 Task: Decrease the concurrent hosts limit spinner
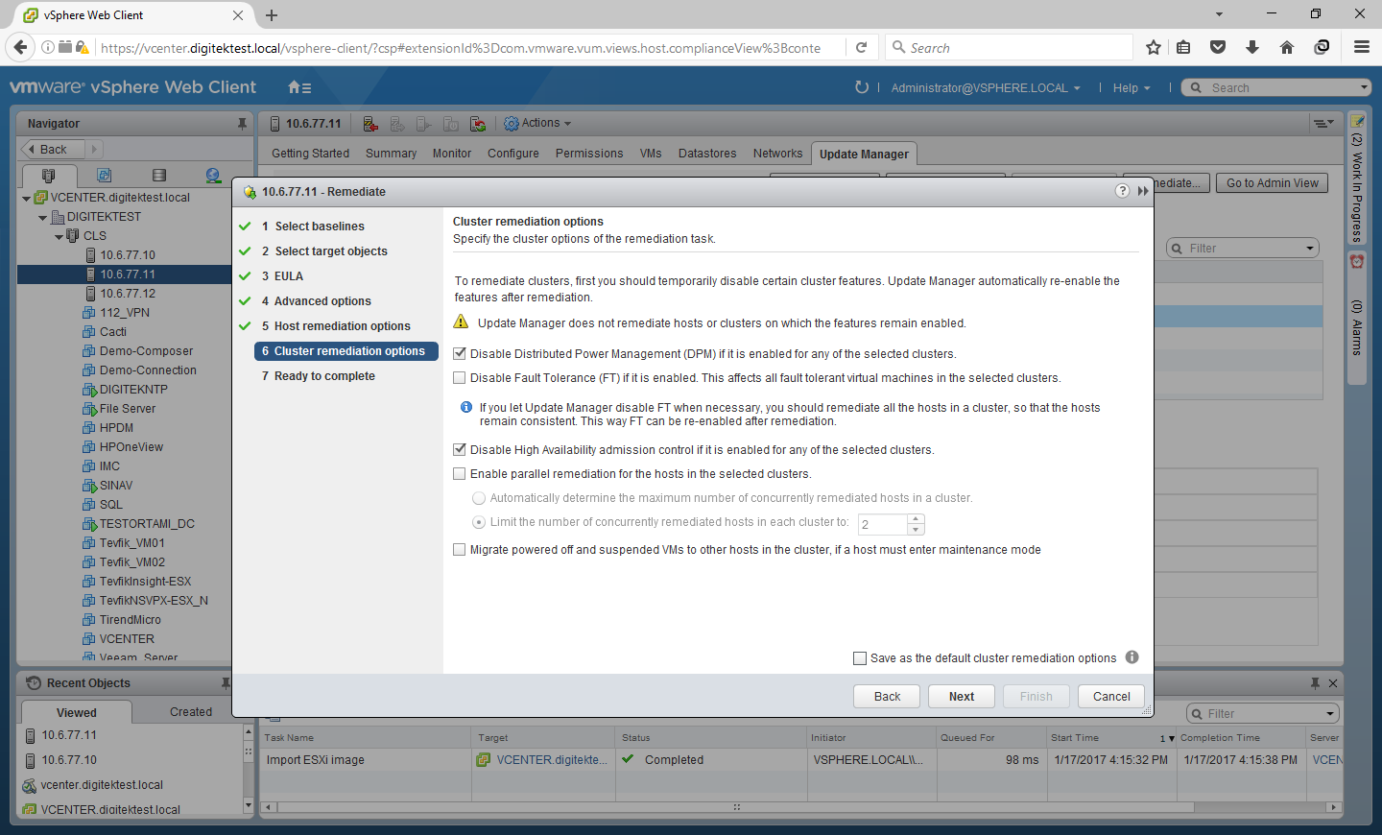(916, 530)
